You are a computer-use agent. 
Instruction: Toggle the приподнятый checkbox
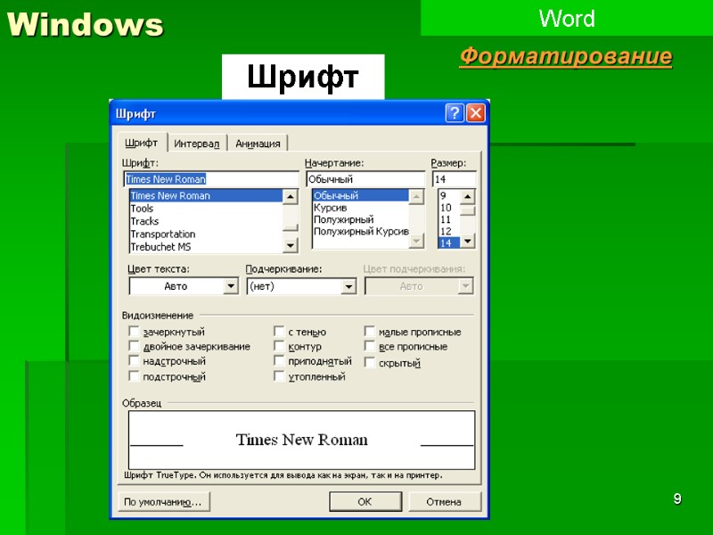[279, 361]
